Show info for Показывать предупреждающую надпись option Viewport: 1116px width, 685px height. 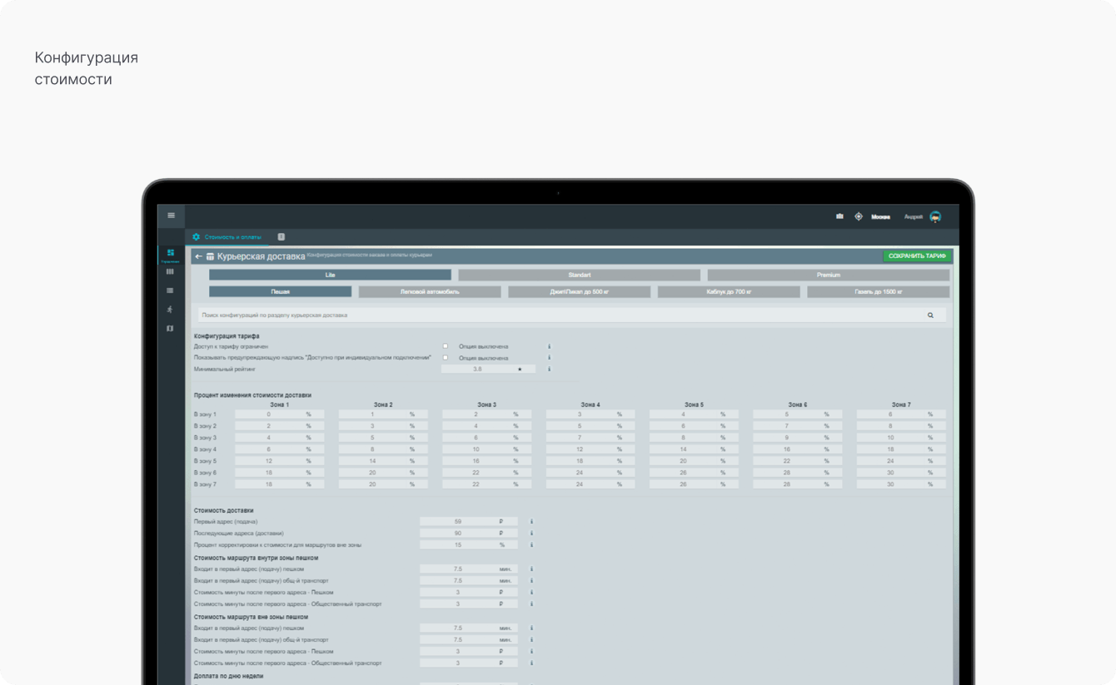pyautogui.click(x=549, y=358)
